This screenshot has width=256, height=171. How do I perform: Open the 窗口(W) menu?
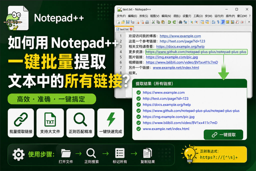[x=242, y=16]
